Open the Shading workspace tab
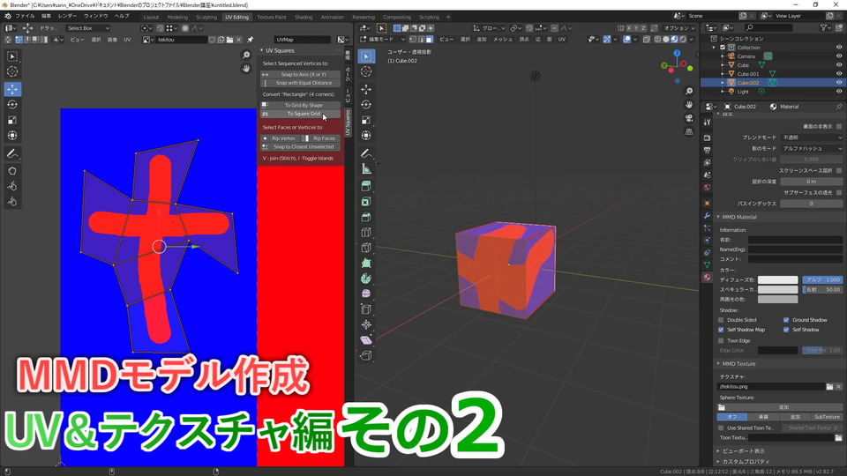Image resolution: width=847 pixels, height=476 pixels. point(304,18)
